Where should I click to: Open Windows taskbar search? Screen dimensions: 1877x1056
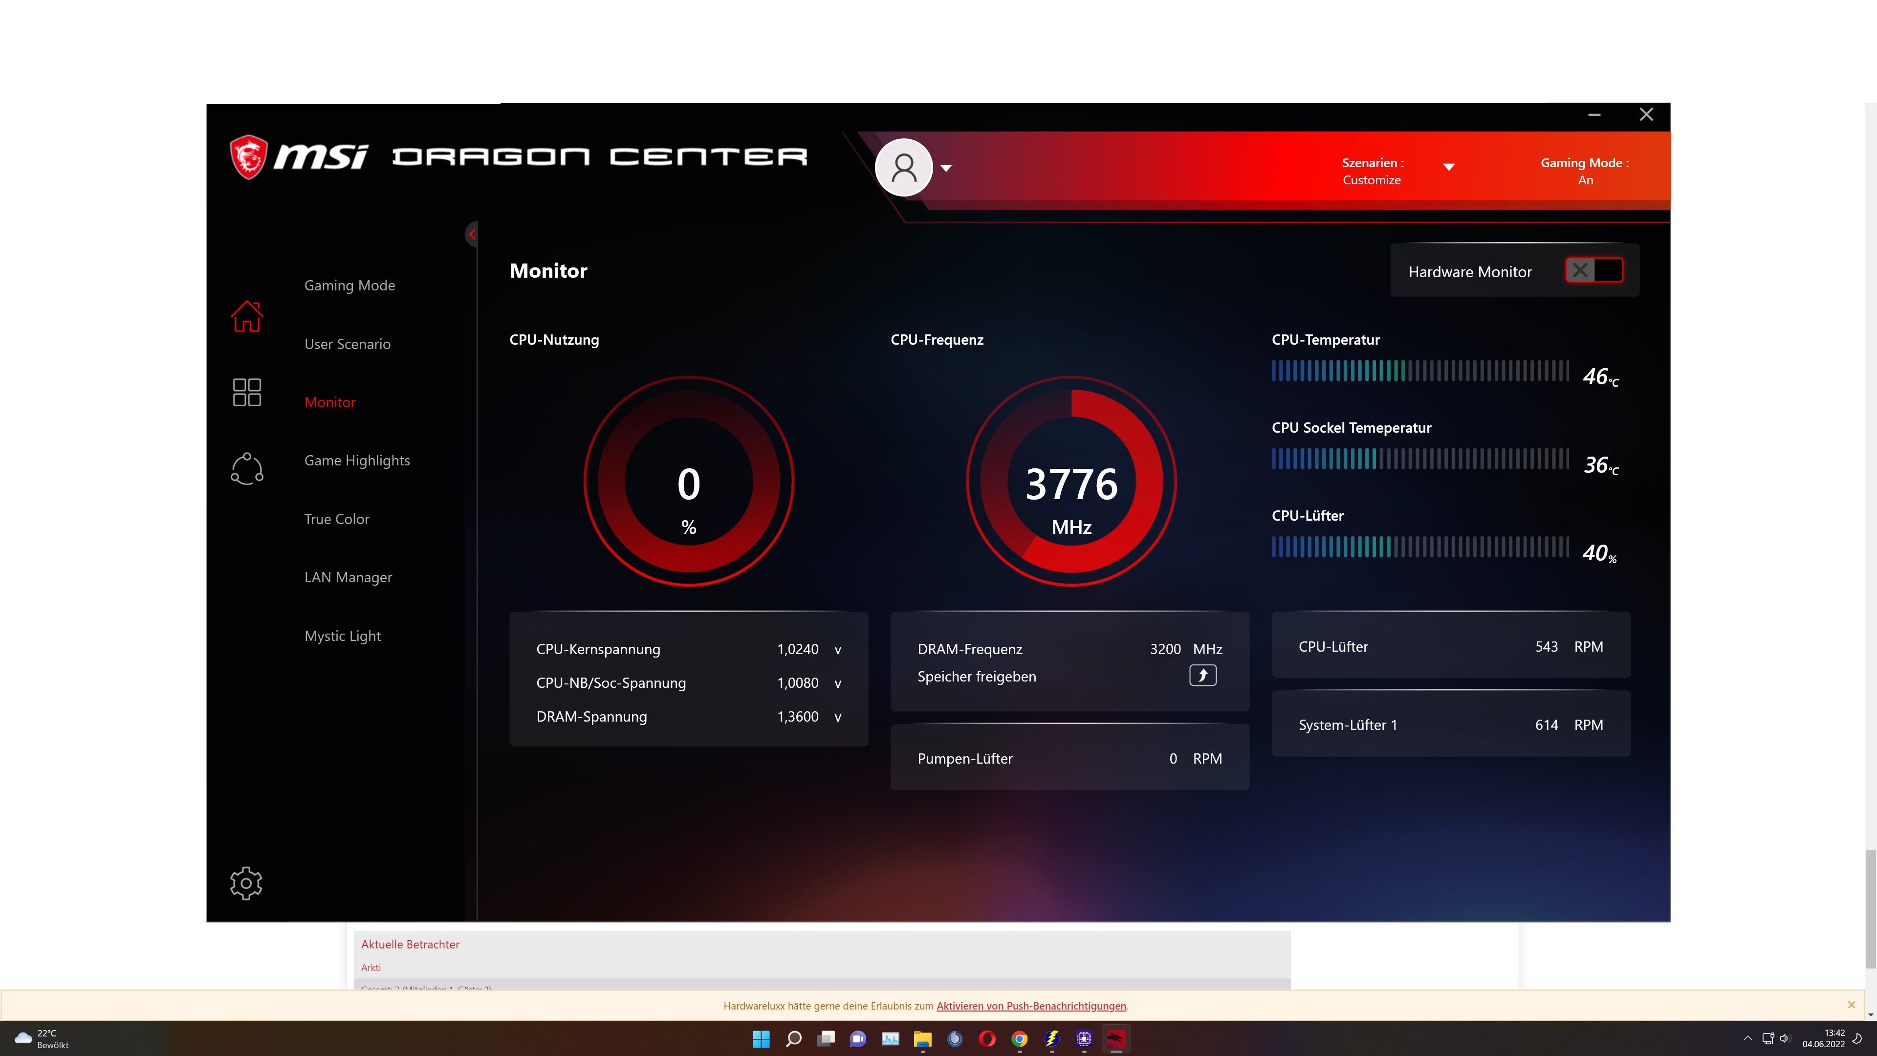pos(793,1038)
